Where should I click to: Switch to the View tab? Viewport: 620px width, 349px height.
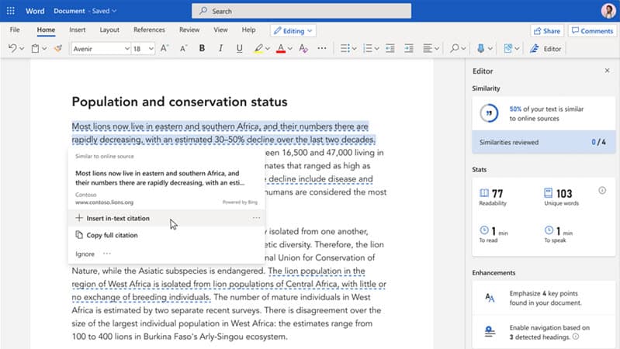220,29
